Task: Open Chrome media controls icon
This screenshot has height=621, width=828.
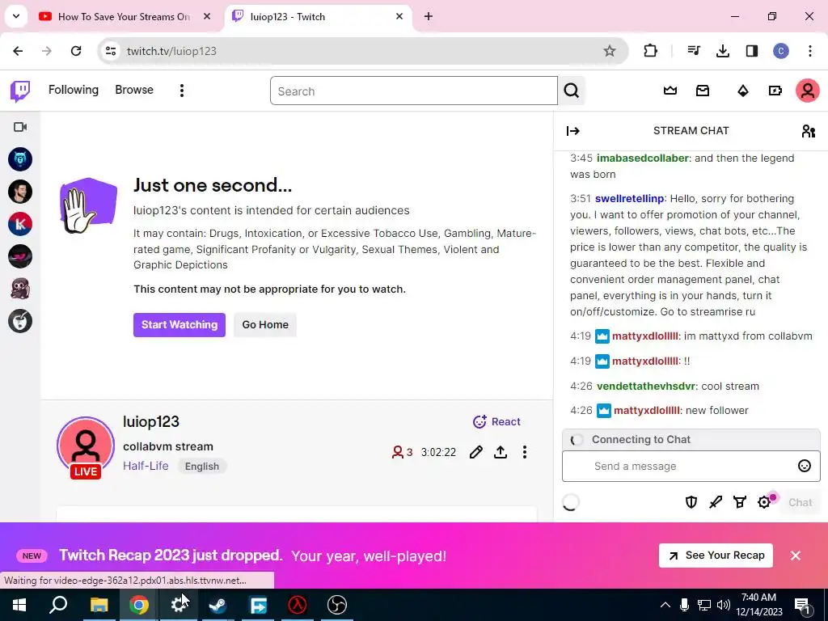Action: [694, 51]
